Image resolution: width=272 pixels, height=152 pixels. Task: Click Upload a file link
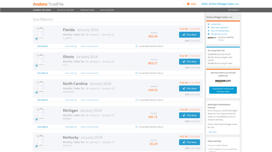point(216,24)
